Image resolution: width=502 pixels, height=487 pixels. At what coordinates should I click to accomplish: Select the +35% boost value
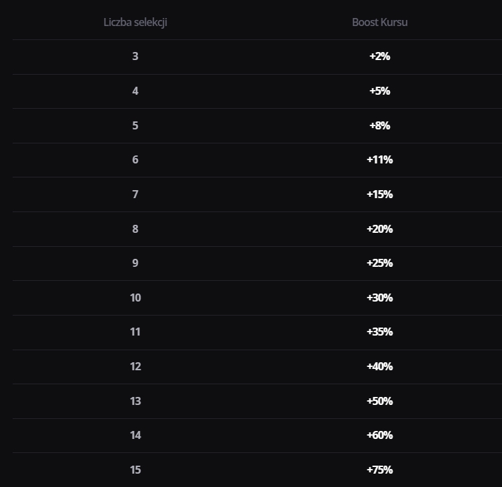[x=380, y=332]
